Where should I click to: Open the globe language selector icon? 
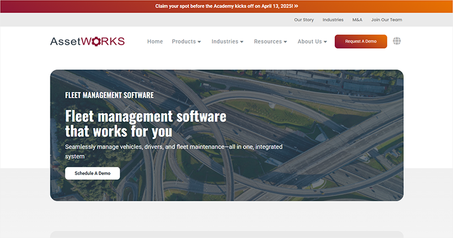397,41
